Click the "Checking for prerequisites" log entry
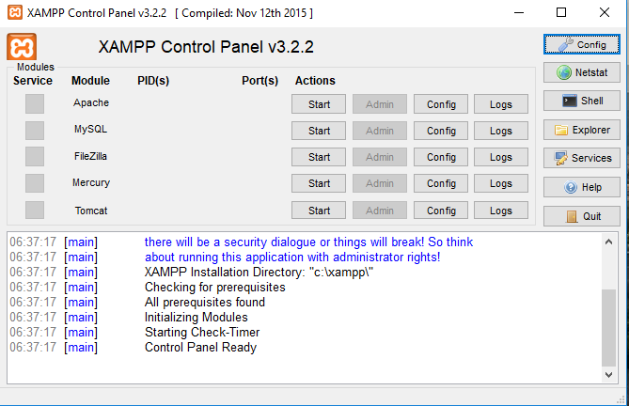Viewport: 629px width, 406px height. [x=215, y=288]
